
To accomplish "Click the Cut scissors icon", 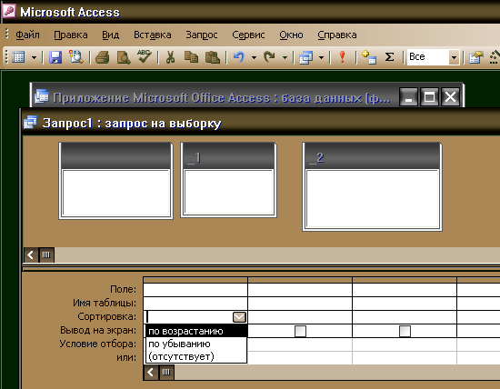I will [x=170, y=57].
